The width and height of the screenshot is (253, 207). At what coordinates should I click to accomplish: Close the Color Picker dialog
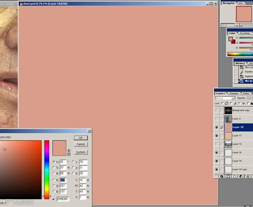coord(89,131)
